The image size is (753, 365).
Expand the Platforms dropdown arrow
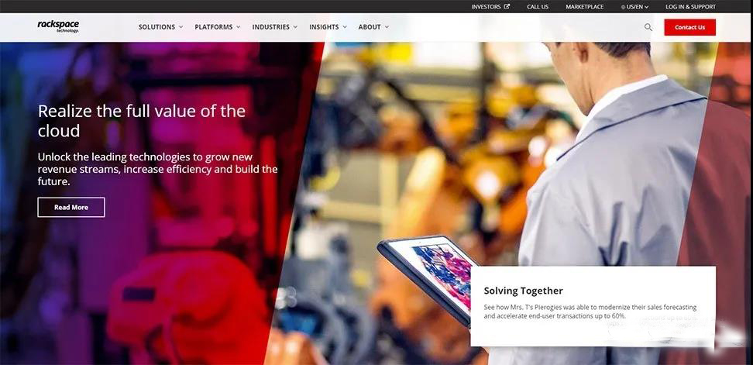(238, 27)
